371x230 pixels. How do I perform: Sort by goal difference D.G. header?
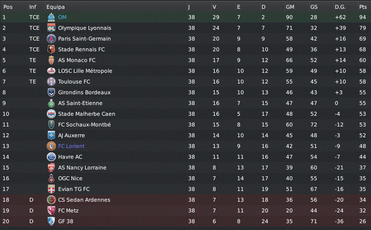[340, 7]
